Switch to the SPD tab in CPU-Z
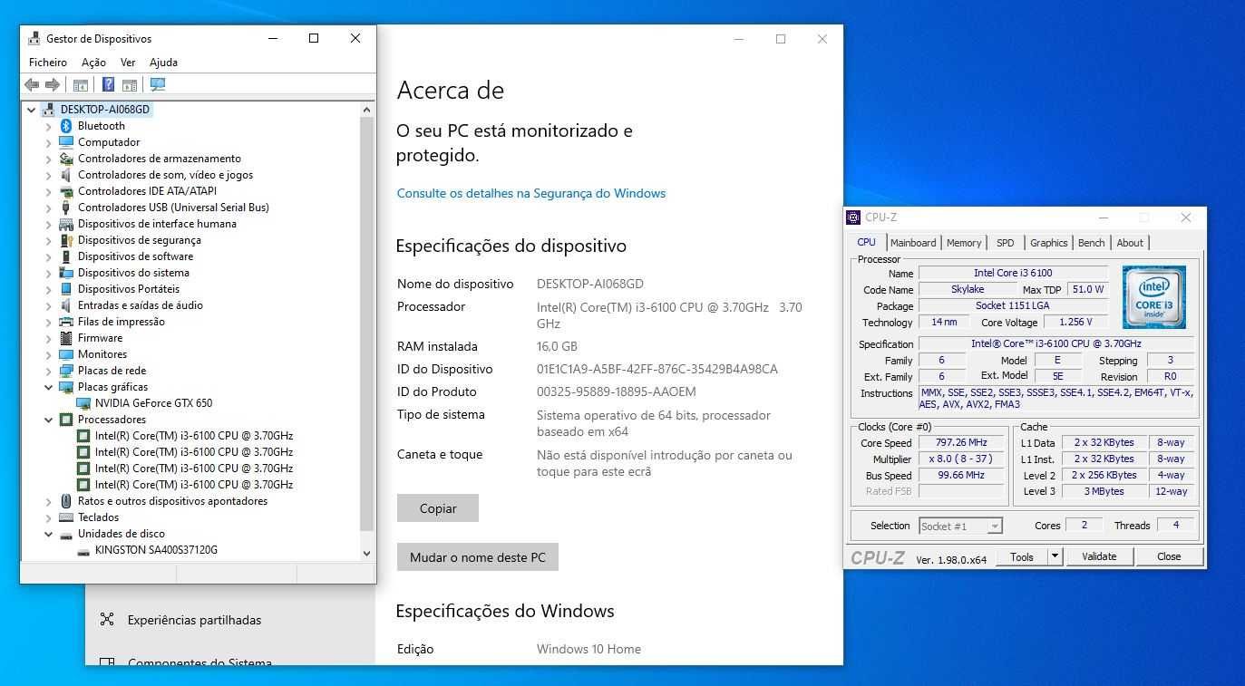The height and width of the screenshot is (686, 1245). click(1006, 243)
